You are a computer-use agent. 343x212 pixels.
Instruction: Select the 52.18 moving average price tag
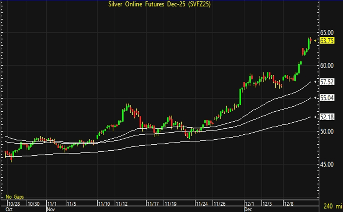point(327,117)
